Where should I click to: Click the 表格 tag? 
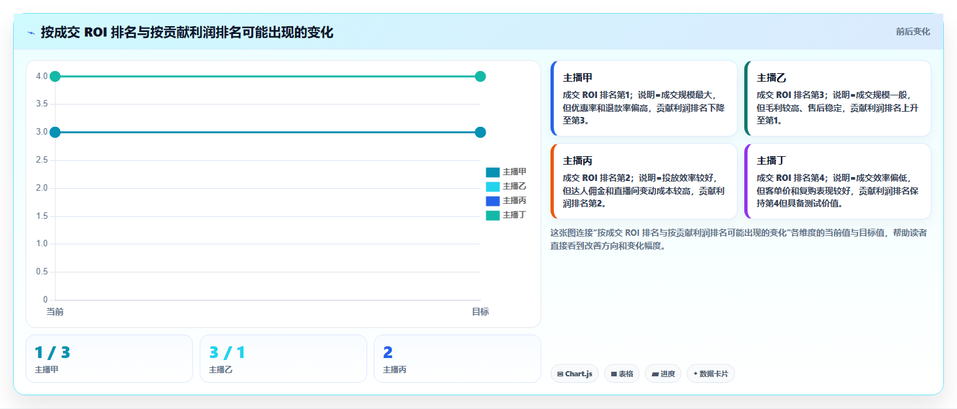622,374
